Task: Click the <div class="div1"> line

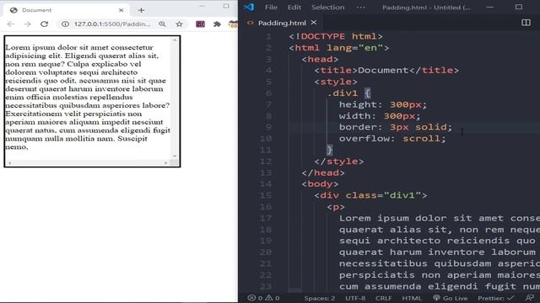Action: tap(370, 195)
